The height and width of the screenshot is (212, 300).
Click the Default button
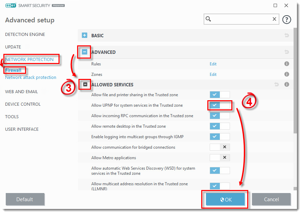(25, 199)
